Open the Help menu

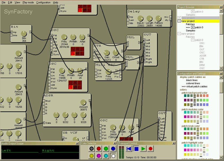pyautogui.click(x=55, y=2)
